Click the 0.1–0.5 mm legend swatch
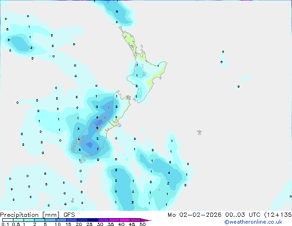The height and width of the screenshot is (226, 292). 8,220
